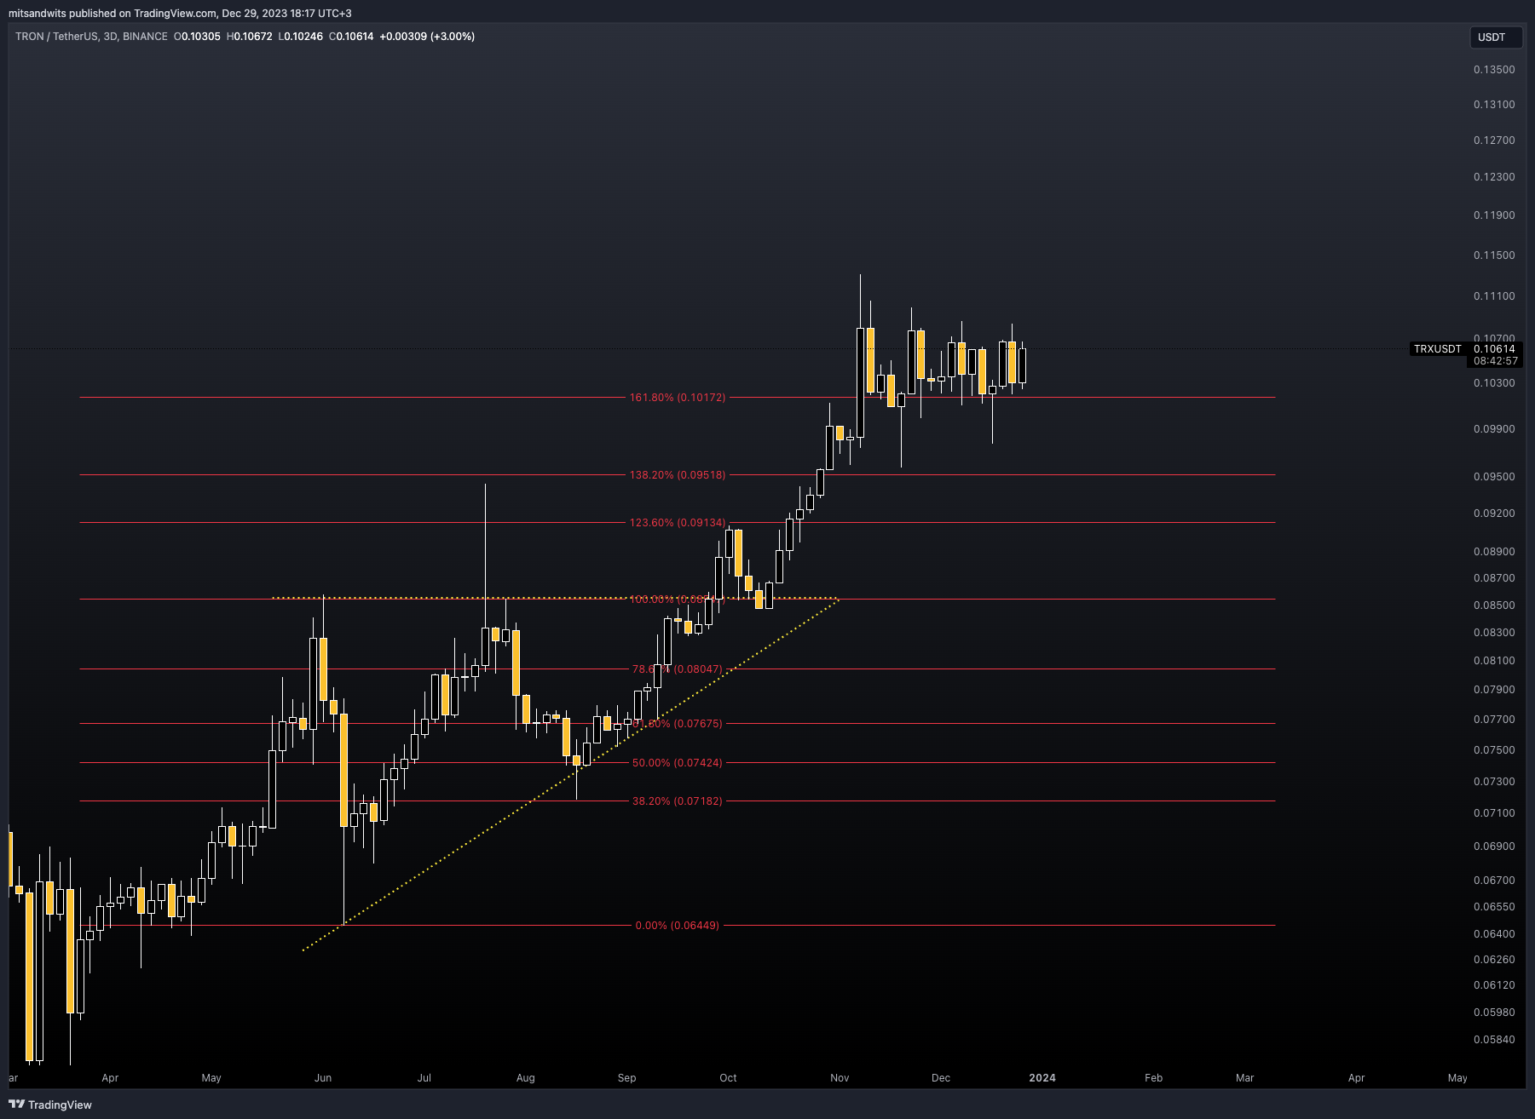Click the Nov label on time axis
Image resolution: width=1535 pixels, height=1119 pixels.
click(x=840, y=1078)
